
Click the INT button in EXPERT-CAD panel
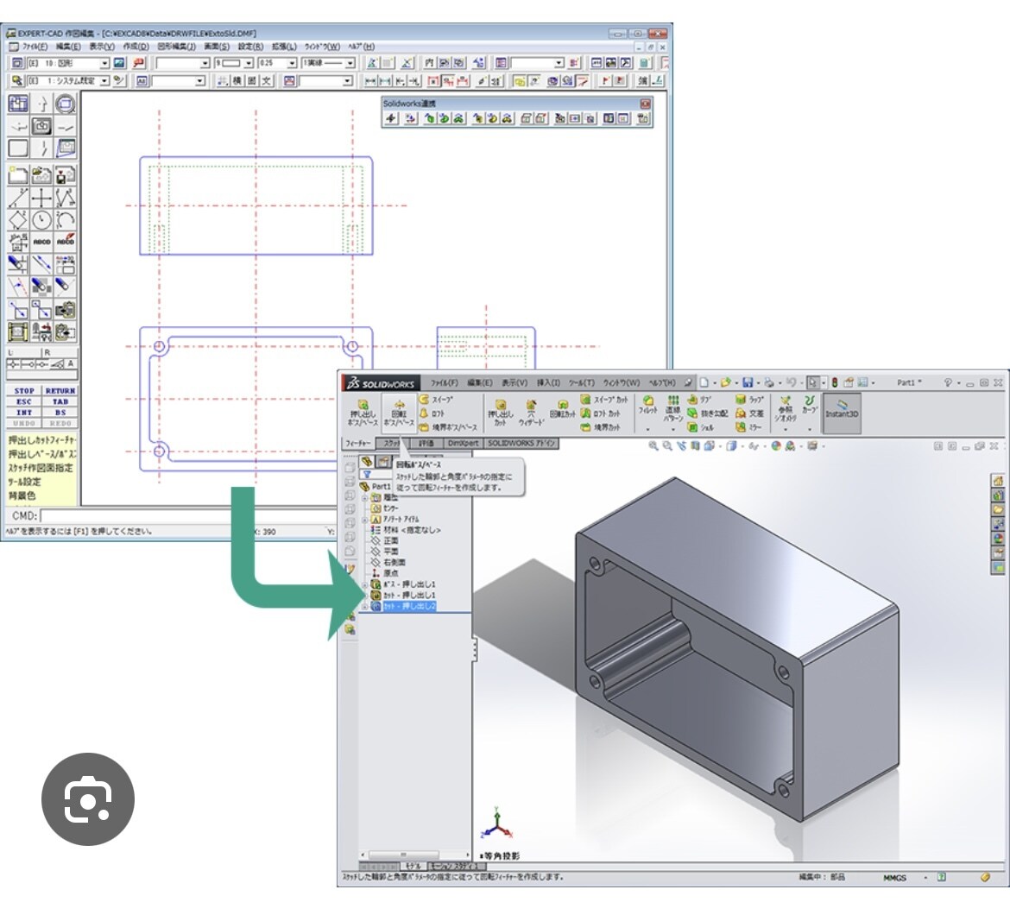coord(24,412)
